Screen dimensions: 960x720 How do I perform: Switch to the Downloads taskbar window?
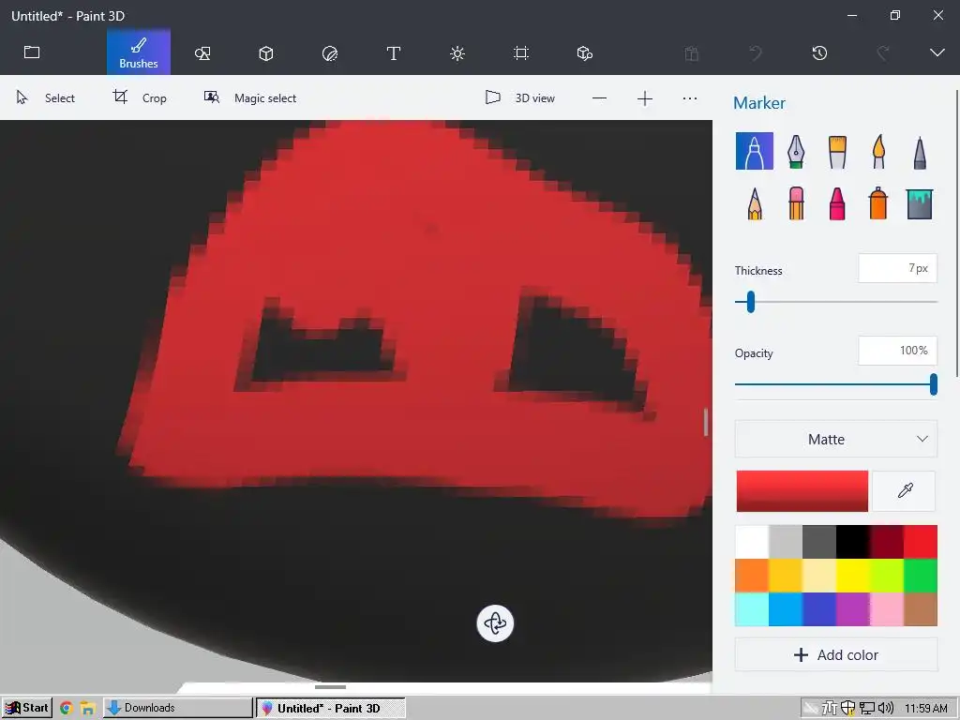point(177,708)
